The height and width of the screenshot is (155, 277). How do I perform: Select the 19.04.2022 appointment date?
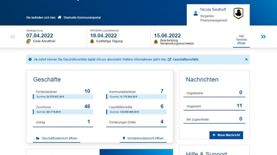click(104, 36)
